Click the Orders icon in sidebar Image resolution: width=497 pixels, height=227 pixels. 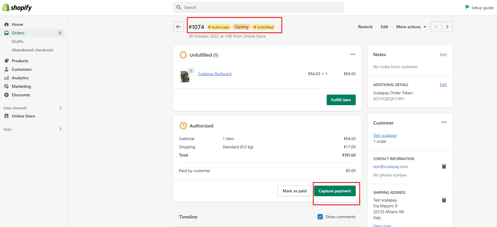pos(6,33)
